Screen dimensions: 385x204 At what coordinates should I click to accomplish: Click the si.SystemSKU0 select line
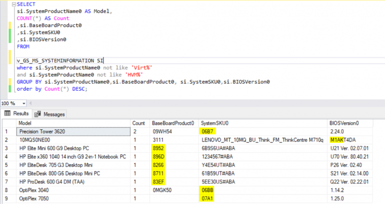39,33
